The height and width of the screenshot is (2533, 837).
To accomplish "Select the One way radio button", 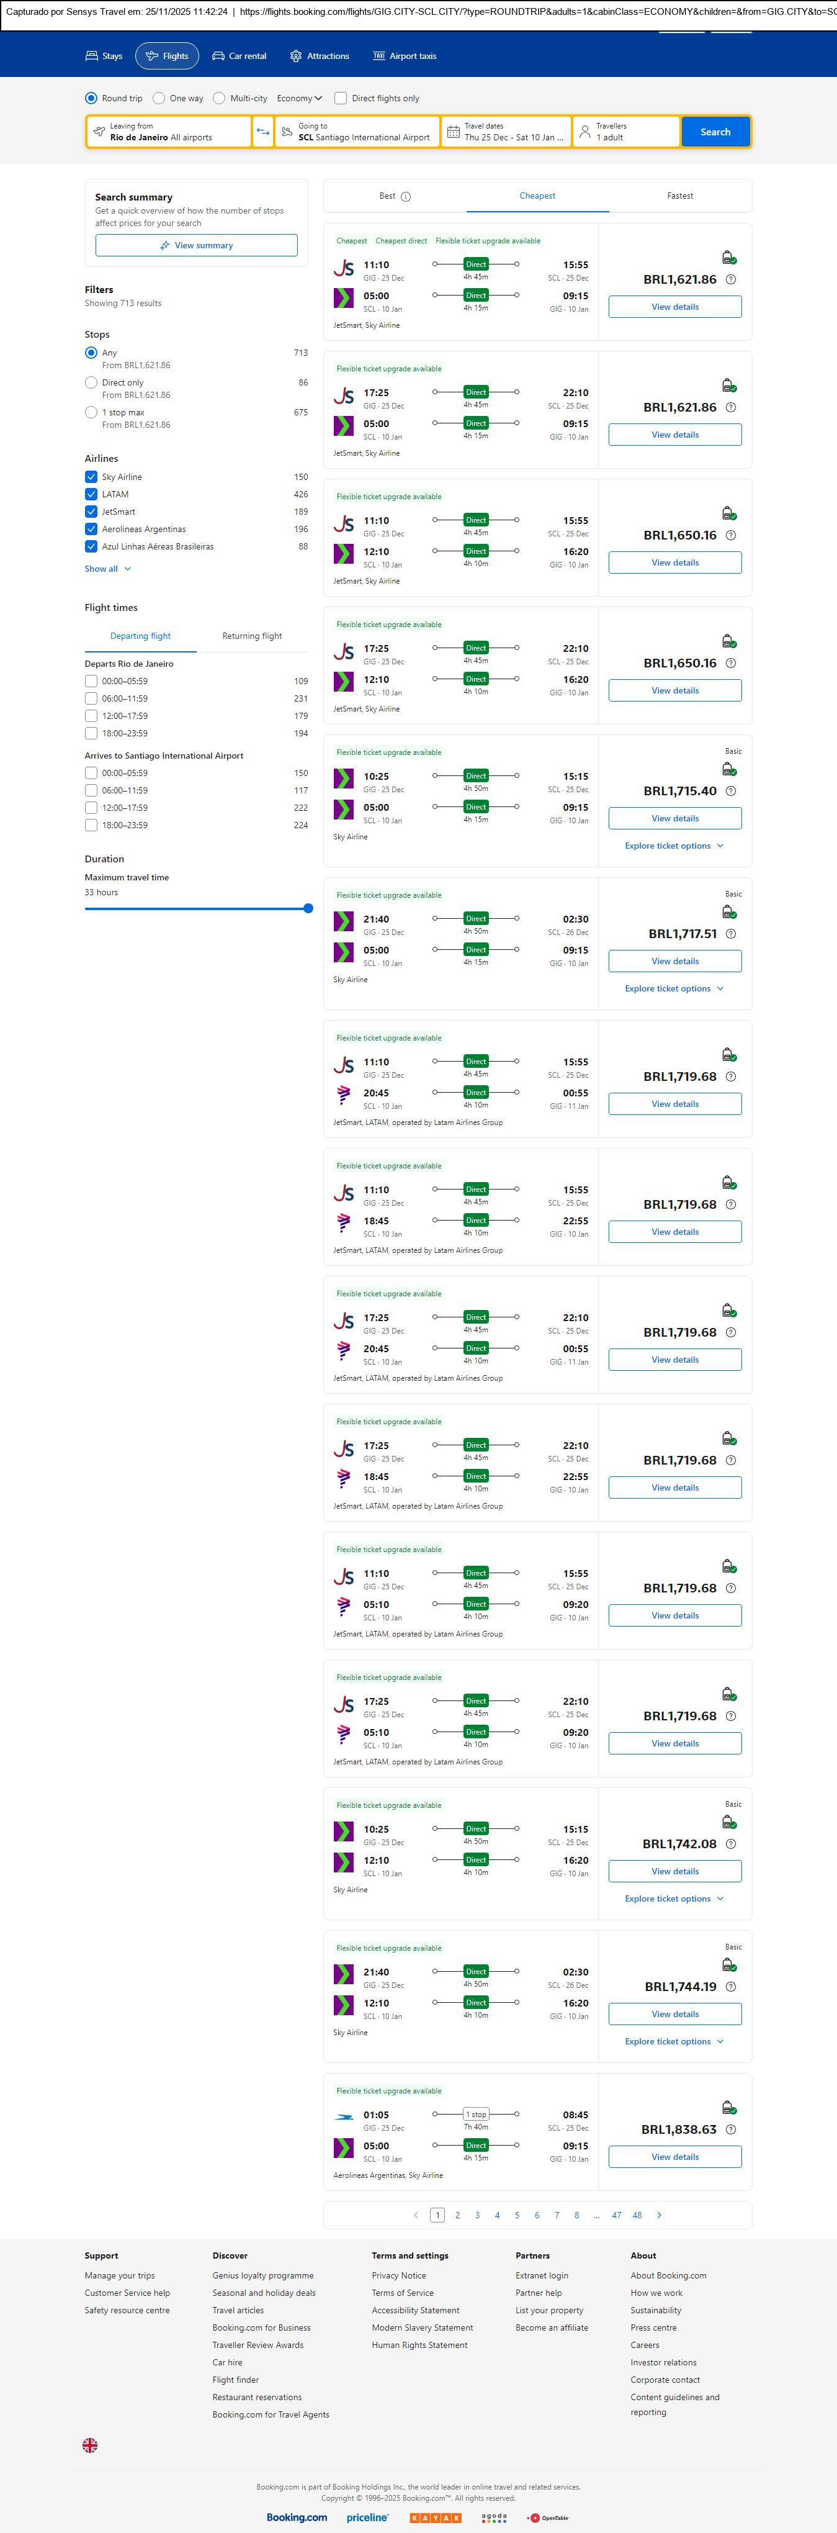I will [159, 98].
